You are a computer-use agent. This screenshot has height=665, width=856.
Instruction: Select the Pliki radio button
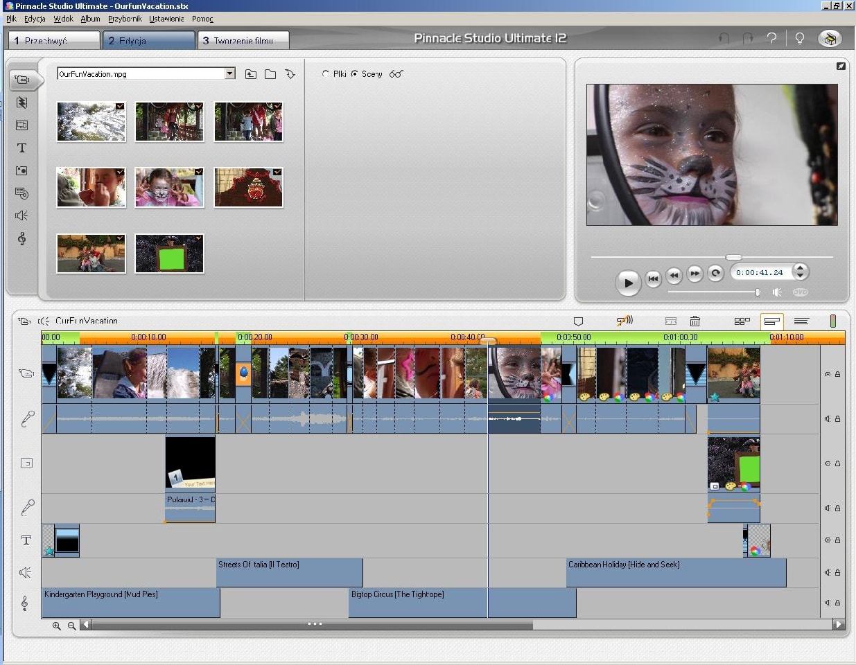[326, 74]
